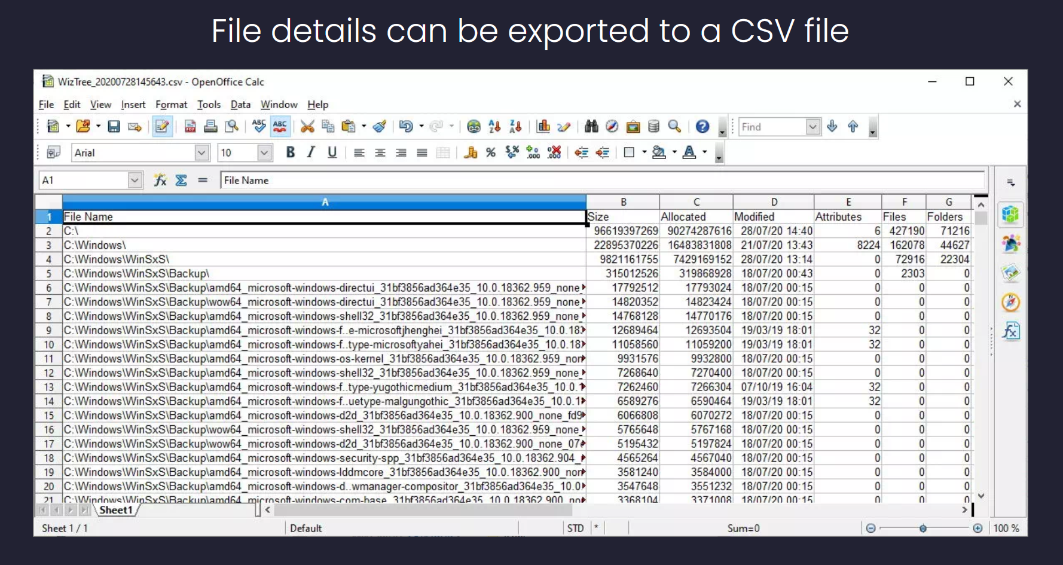Toggle AutoSpellcheck icon
The width and height of the screenshot is (1063, 565).
pyautogui.click(x=280, y=126)
